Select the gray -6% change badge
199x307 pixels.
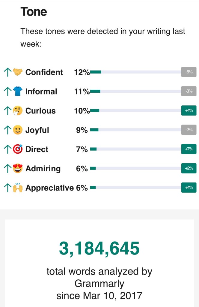pos(189,72)
